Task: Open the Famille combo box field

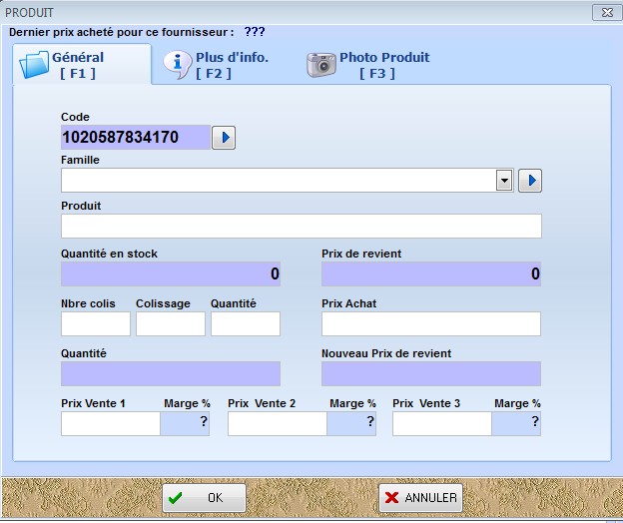Action: click(x=288, y=181)
